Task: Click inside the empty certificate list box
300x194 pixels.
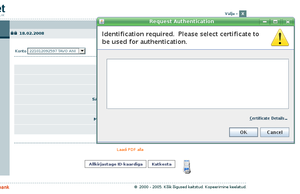Action: (x=198, y=84)
